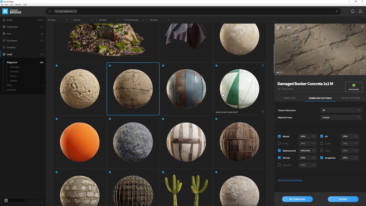This screenshot has height=206, width=366.
Task: Click the downloaded badge on the cactus asset
Action: click(163, 172)
